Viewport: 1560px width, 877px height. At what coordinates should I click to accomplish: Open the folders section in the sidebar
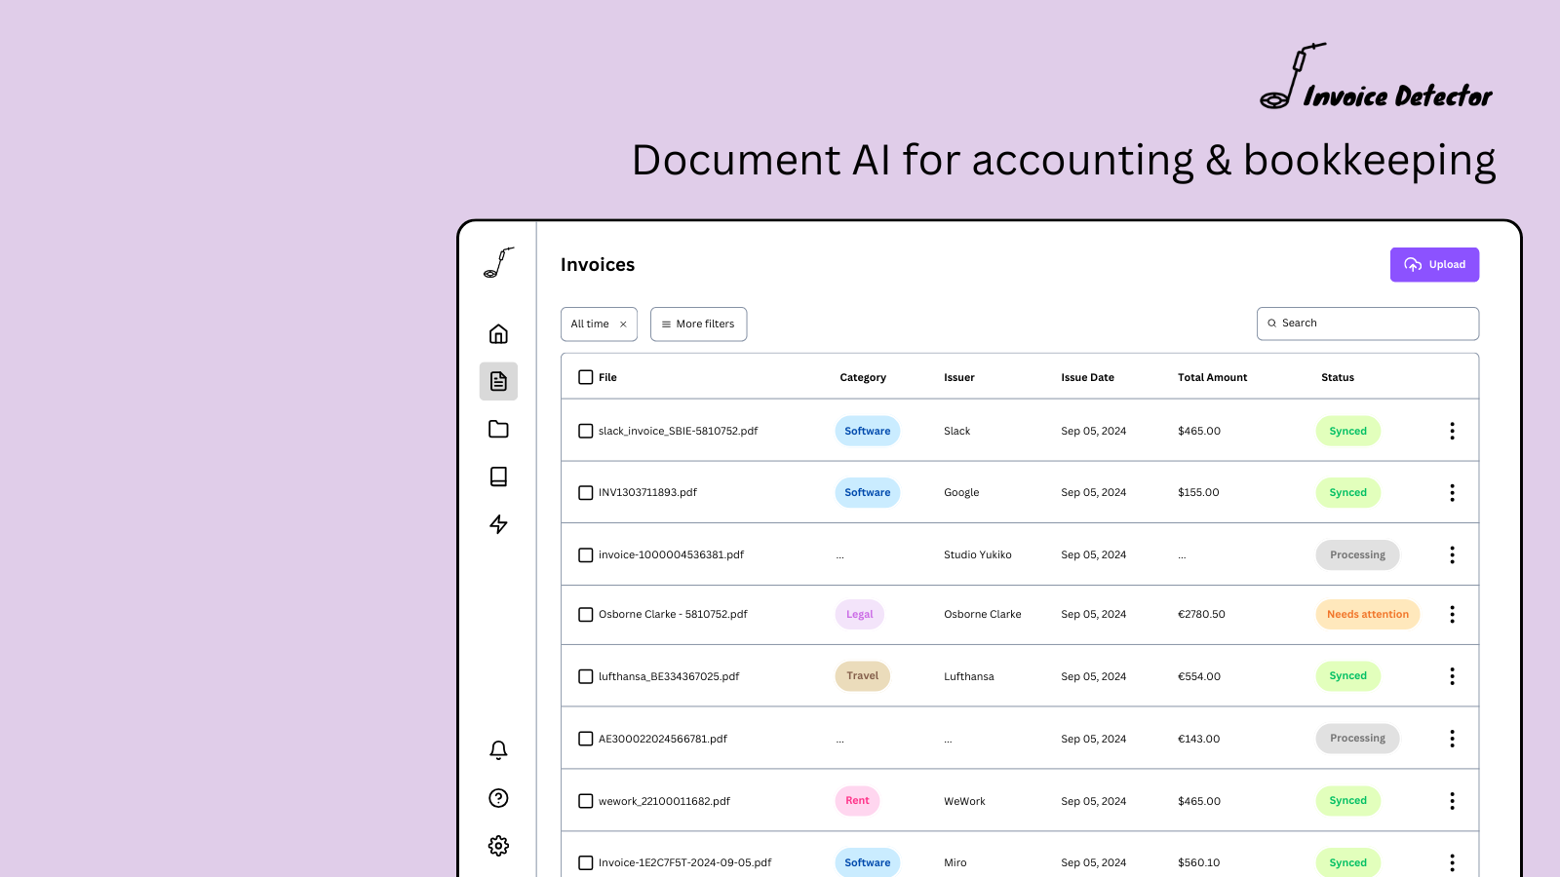[498, 429]
